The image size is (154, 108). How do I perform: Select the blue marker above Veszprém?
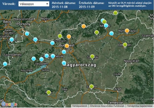41,59
